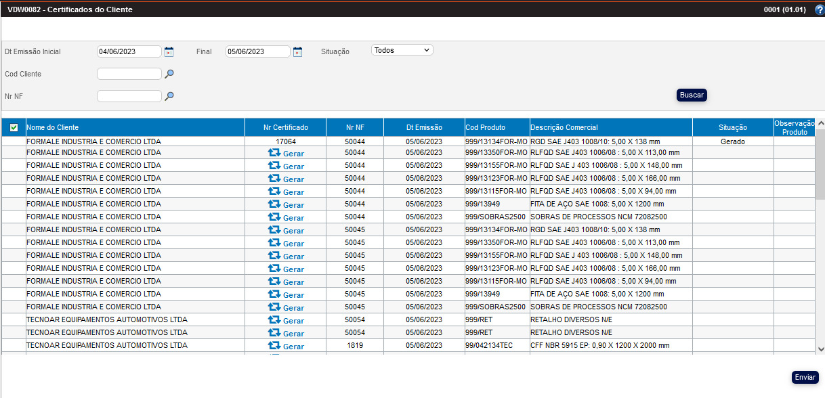Screen dimensions: 825x398
Task: Click scrollbar up arrow of the table
Action: click(x=820, y=123)
